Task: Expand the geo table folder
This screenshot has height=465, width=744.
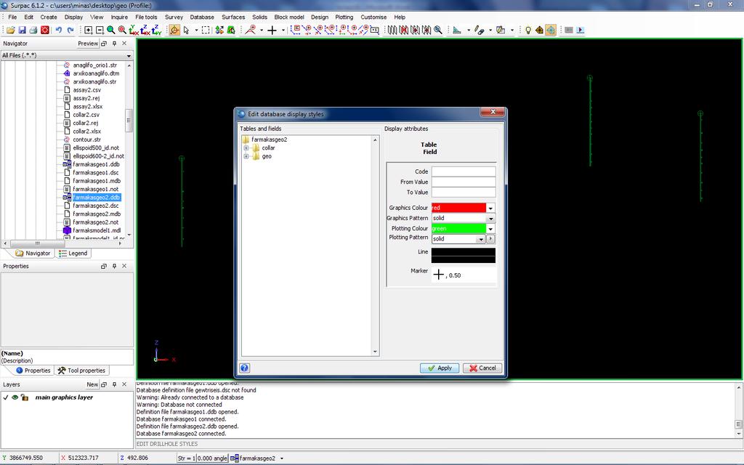Action: 246,156
